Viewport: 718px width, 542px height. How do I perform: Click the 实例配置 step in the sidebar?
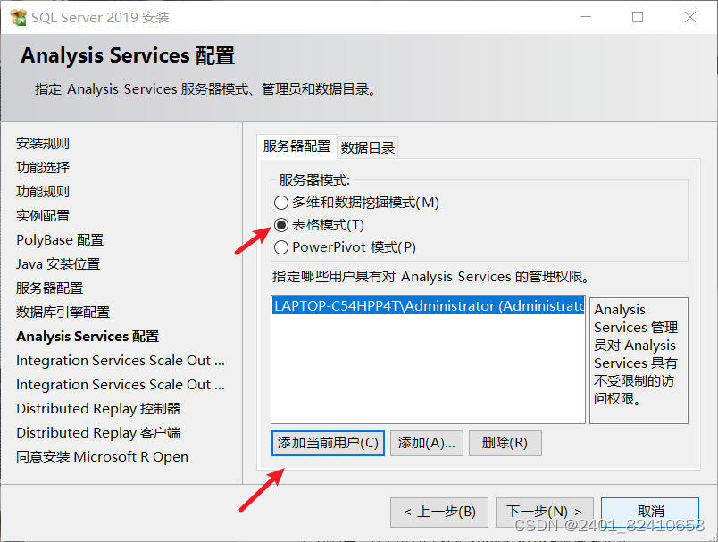coord(43,215)
